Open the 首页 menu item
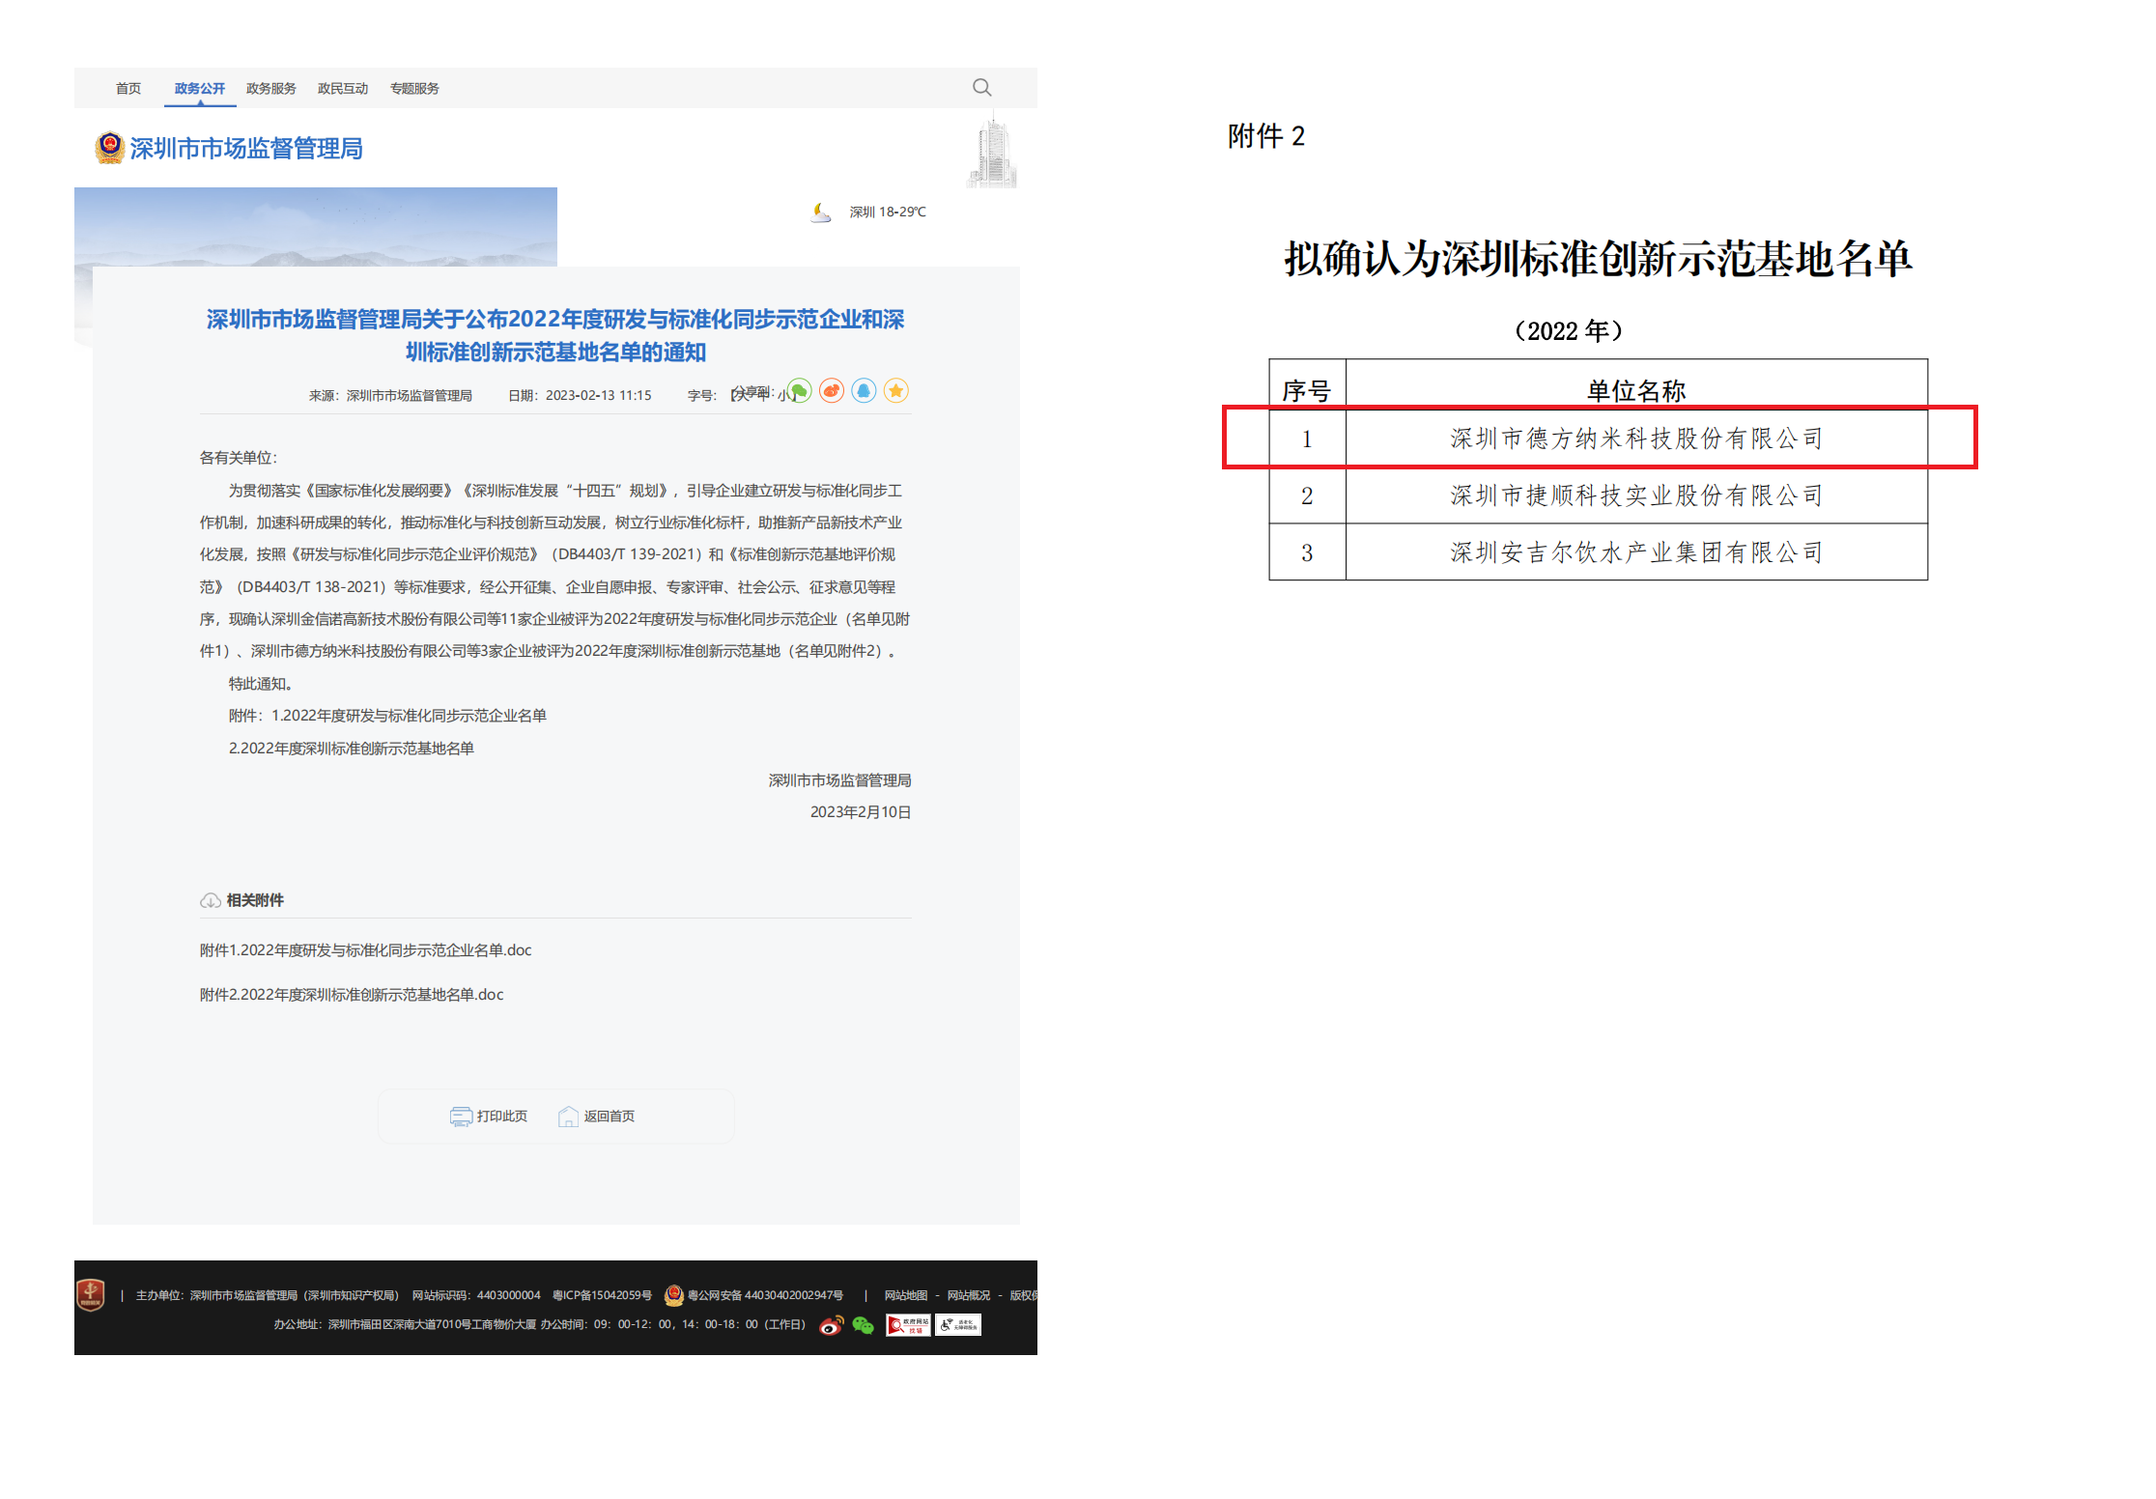 click(128, 89)
